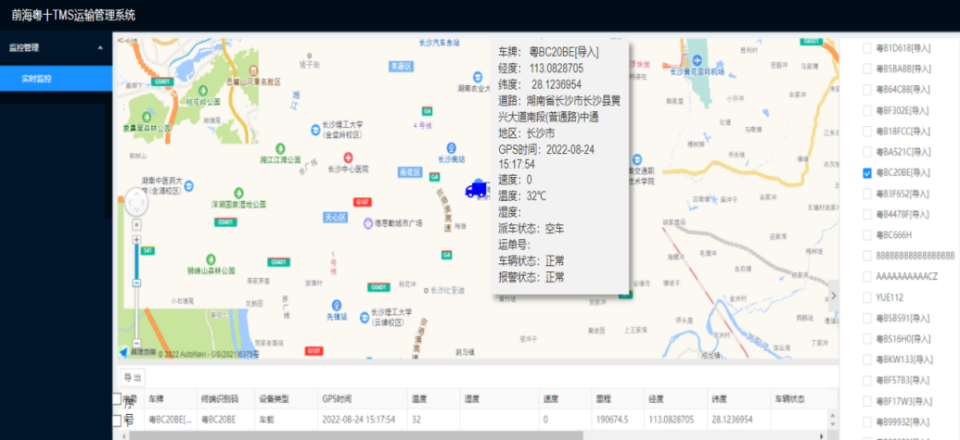
Task: Click the map zoom slider handle
Action: [136, 283]
